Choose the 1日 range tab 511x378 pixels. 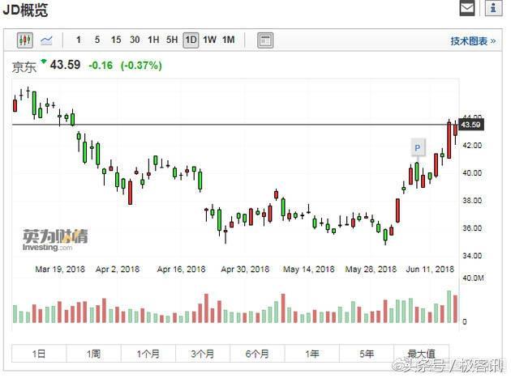pyautogui.click(x=39, y=353)
